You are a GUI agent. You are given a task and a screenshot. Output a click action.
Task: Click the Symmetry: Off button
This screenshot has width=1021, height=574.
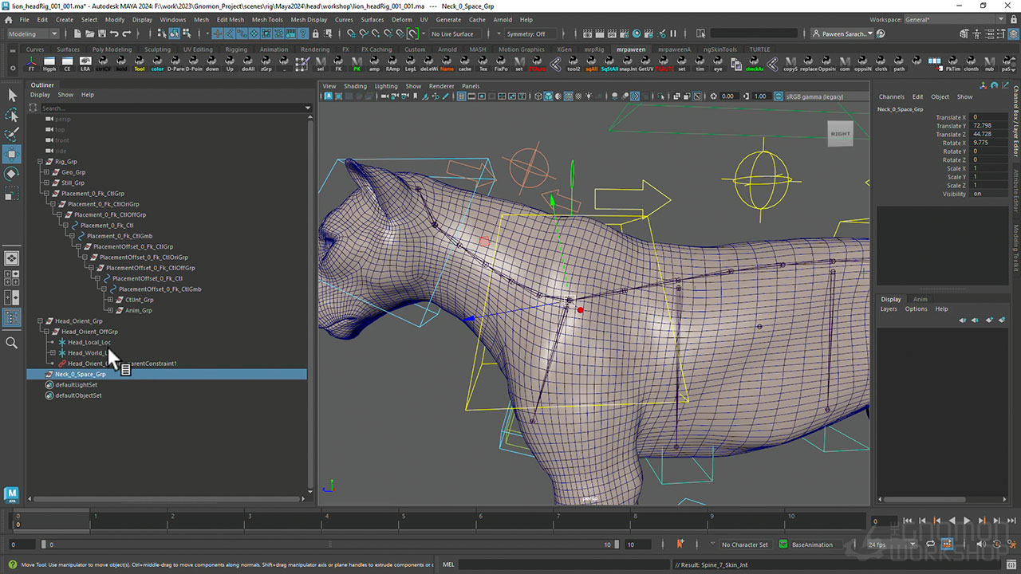[x=526, y=33]
